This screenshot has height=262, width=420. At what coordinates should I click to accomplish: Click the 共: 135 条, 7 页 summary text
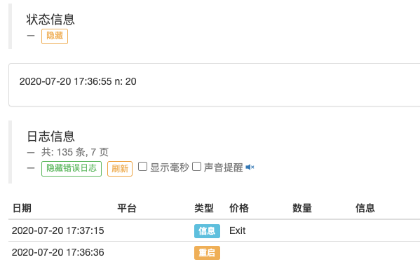point(75,152)
